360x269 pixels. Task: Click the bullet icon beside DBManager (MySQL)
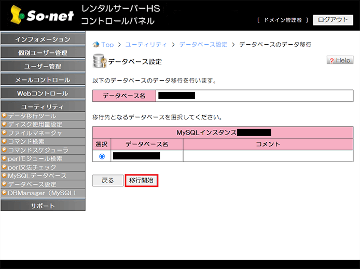[x=4, y=193]
